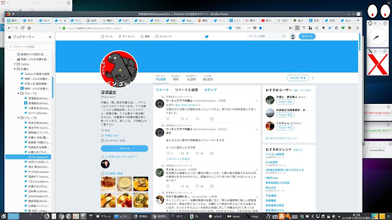Viewport: 392px width, 220px height.
Task: Open the first food photo thumbnail
Action: (x=108, y=184)
